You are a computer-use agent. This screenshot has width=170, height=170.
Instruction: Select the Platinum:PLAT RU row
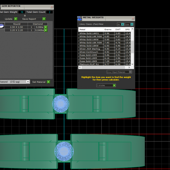[x=90, y=64]
